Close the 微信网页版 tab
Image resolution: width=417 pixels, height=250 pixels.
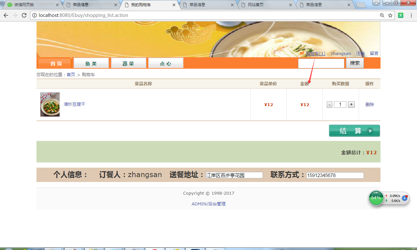[x=57, y=5]
